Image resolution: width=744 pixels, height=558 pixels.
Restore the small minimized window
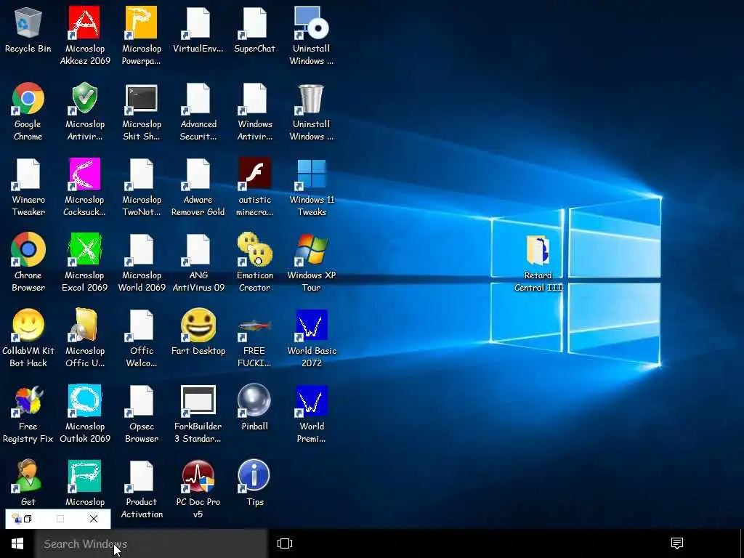click(28, 519)
